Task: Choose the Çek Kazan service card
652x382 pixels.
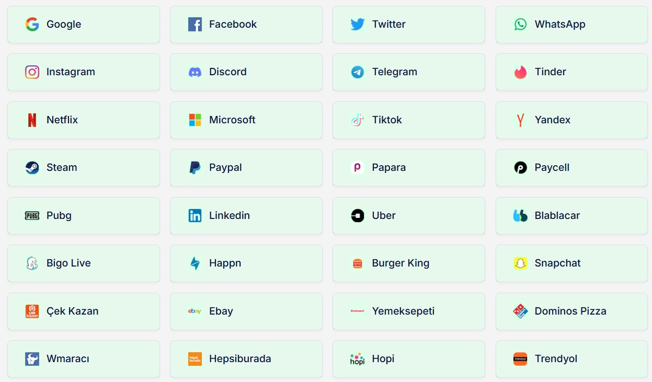Action: click(83, 311)
